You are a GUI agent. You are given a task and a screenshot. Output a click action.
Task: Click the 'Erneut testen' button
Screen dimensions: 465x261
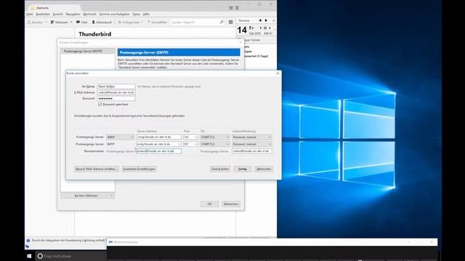(220, 169)
